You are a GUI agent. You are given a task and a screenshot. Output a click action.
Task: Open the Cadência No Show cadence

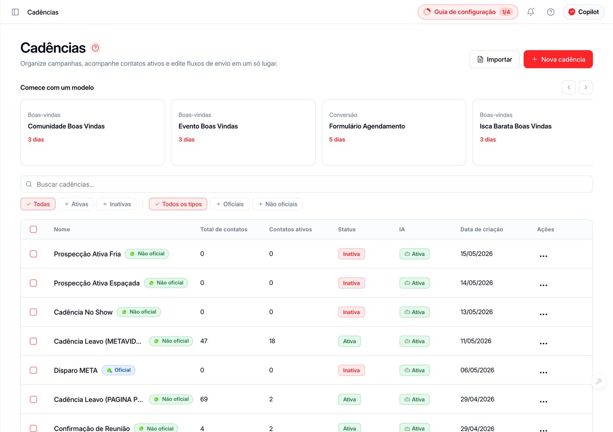83,312
